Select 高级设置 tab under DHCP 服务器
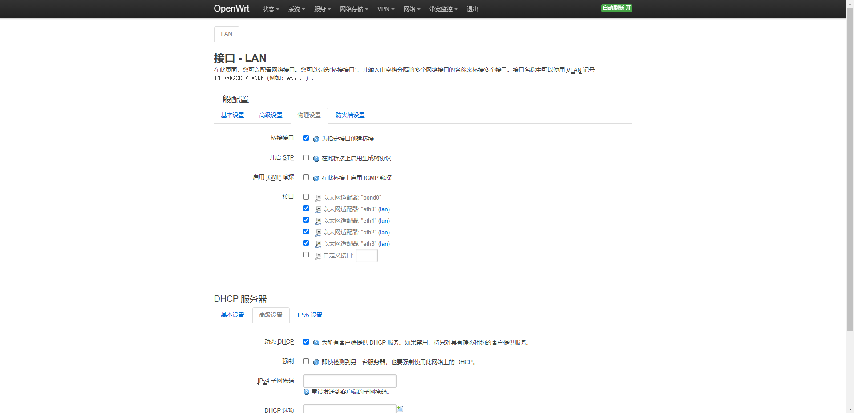The height and width of the screenshot is (413, 854). click(x=271, y=315)
